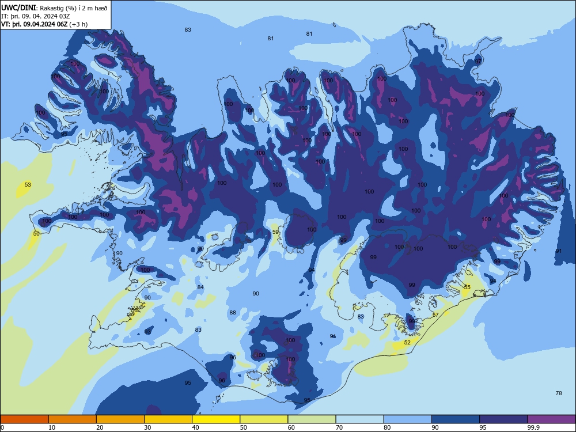The height and width of the screenshot is (432, 576).
Task: Click the humidity value "52" on the map
Action: (x=407, y=342)
